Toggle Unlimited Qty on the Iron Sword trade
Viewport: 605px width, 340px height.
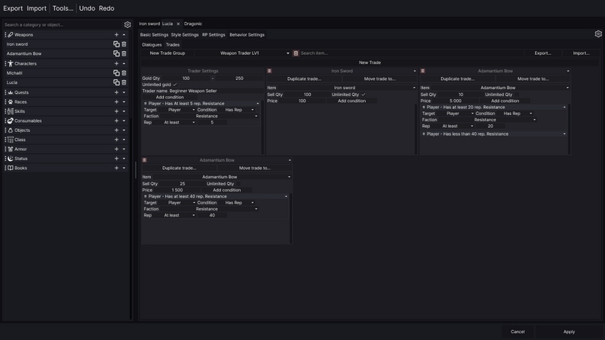[363, 95]
